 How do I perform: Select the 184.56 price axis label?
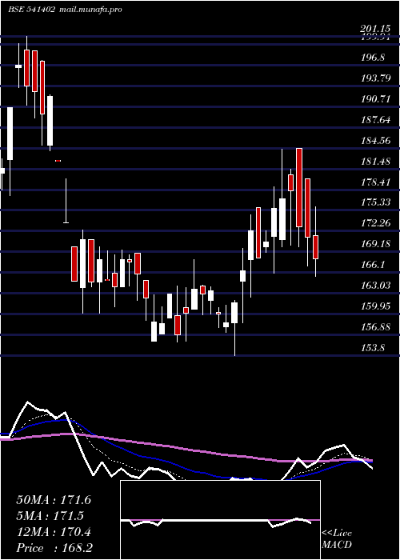[376, 141]
